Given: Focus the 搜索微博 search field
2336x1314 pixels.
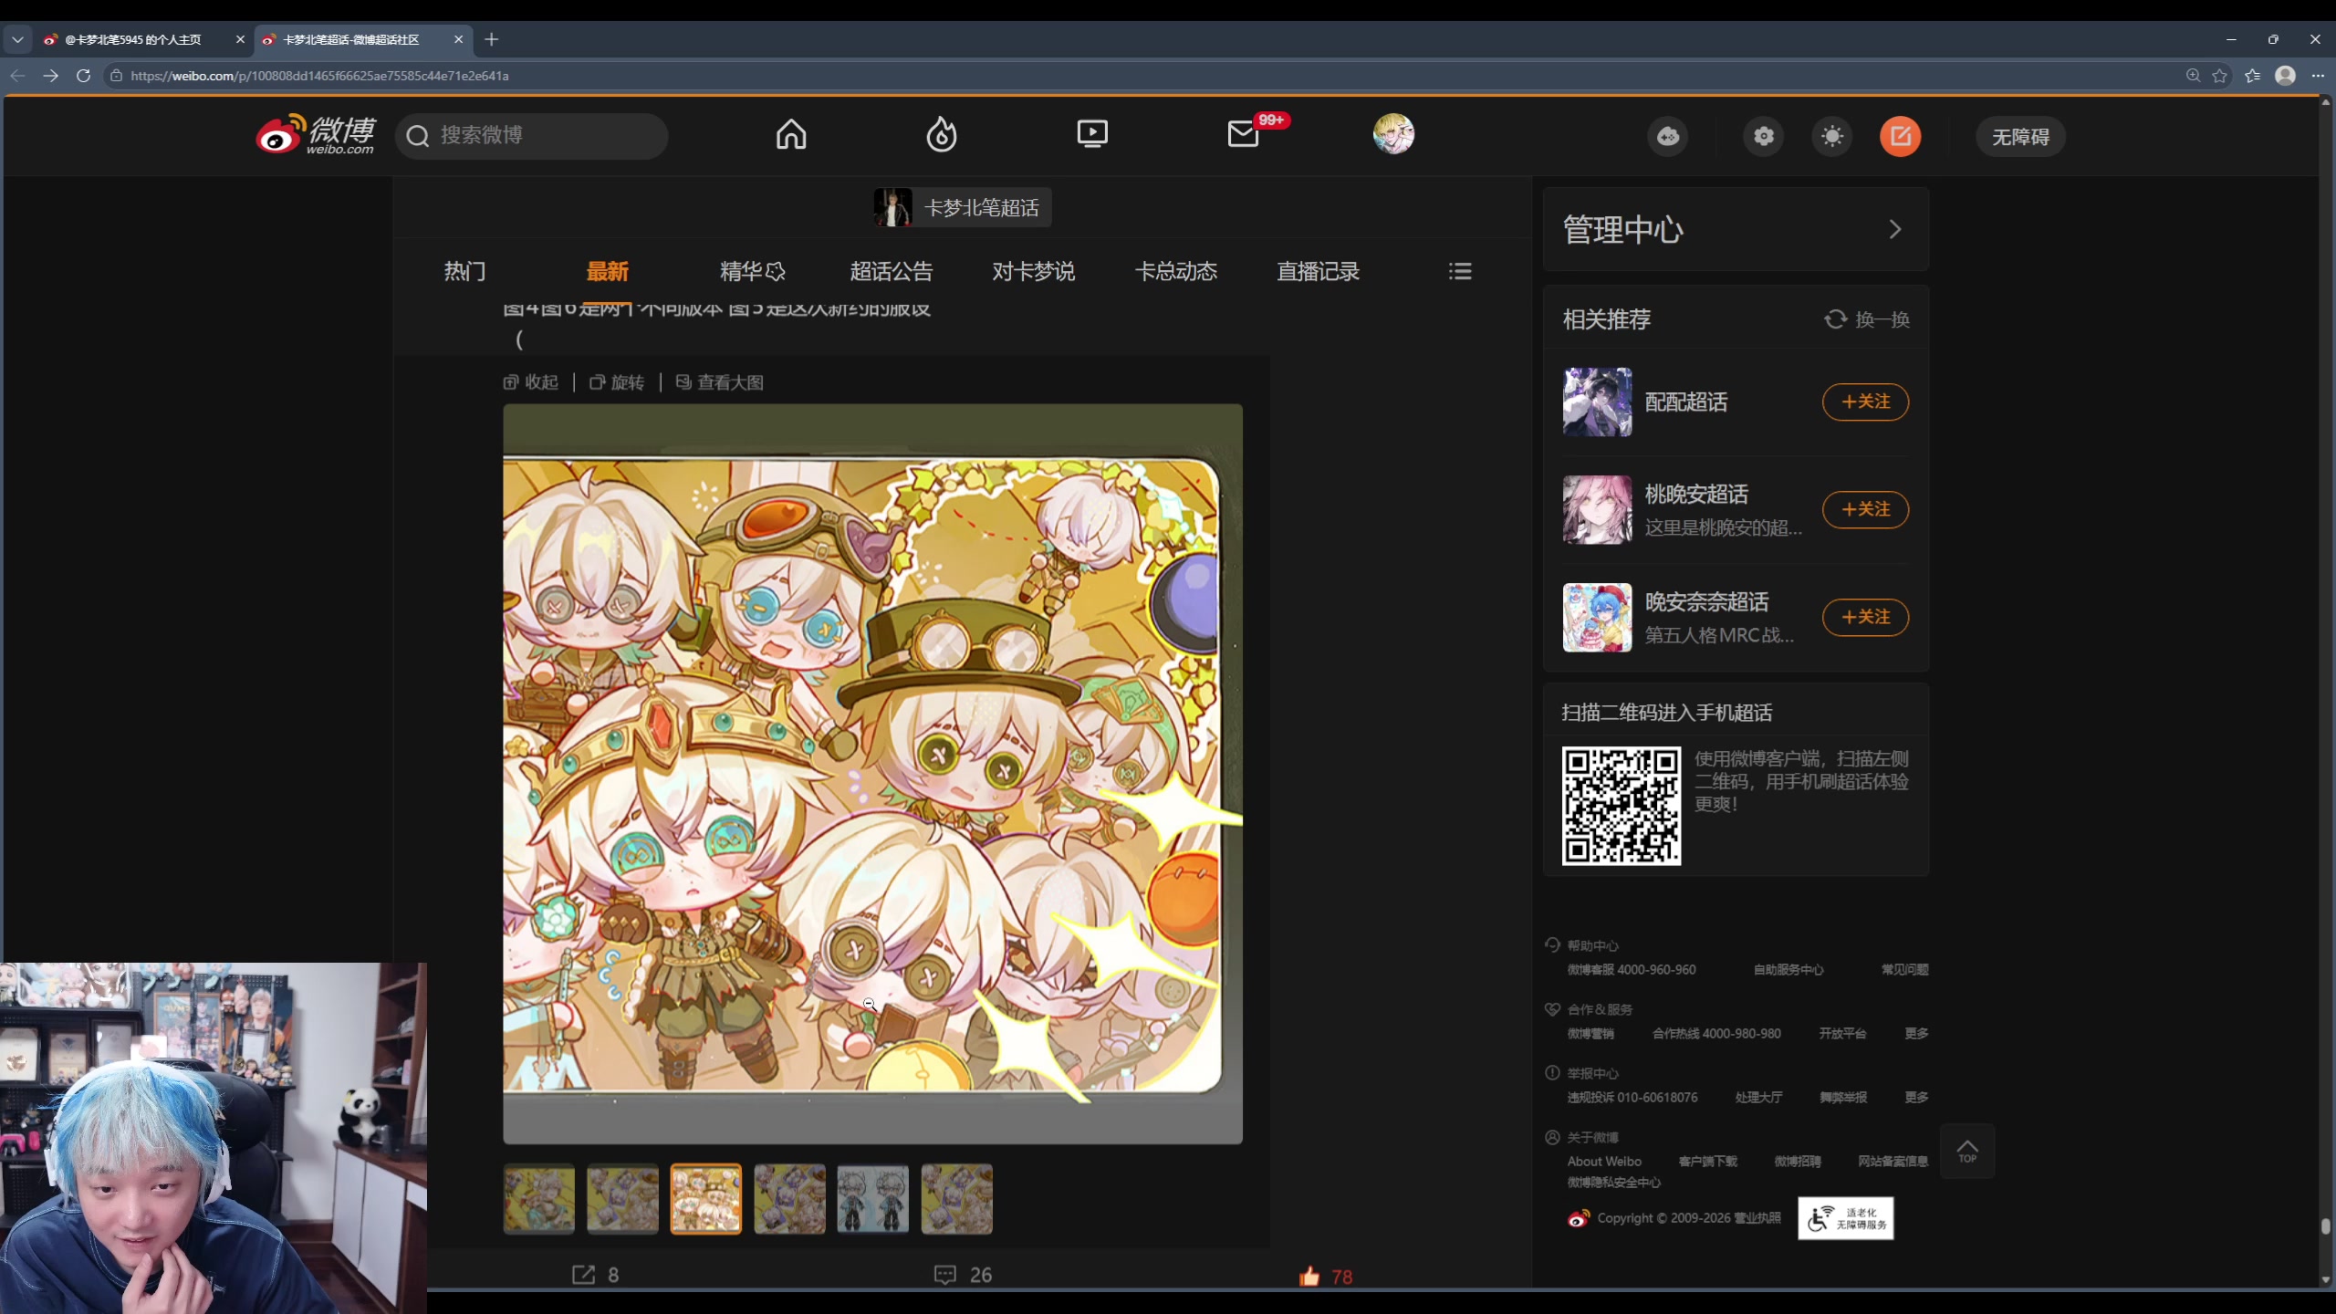Looking at the screenshot, I should tap(531, 136).
